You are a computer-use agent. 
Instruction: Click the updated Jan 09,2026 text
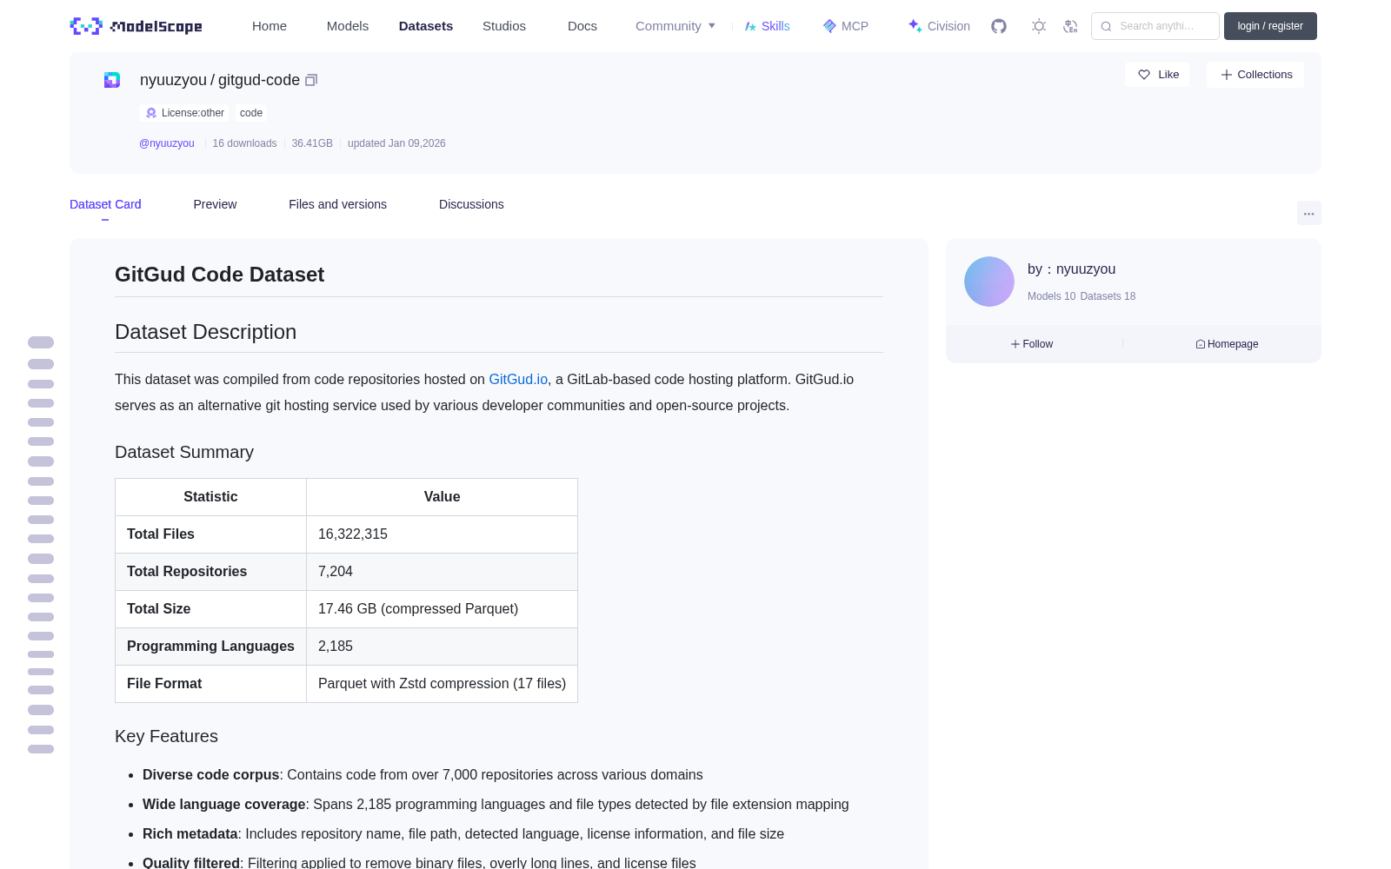[x=396, y=143]
